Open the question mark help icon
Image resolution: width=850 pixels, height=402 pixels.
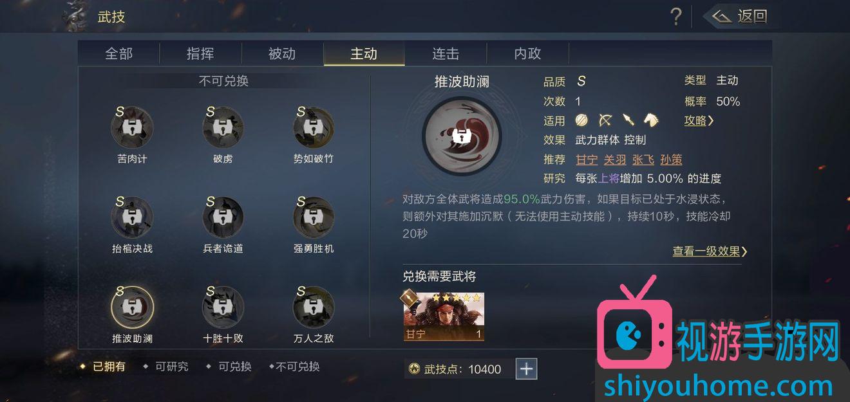[x=675, y=17]
